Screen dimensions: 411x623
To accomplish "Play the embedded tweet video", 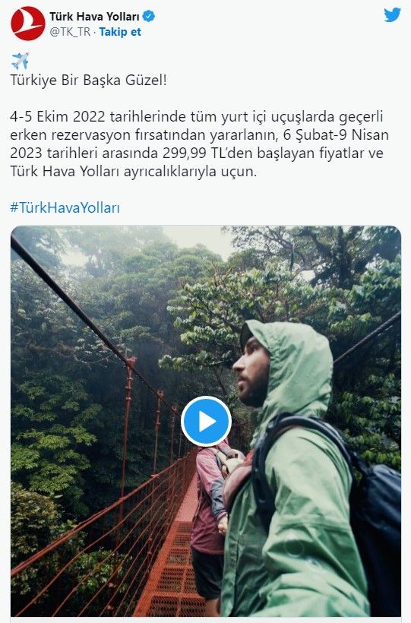I will coord(206,421).
